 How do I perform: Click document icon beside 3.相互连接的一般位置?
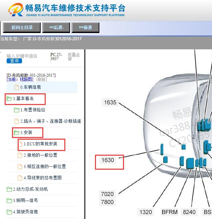[x=20, y=166]
